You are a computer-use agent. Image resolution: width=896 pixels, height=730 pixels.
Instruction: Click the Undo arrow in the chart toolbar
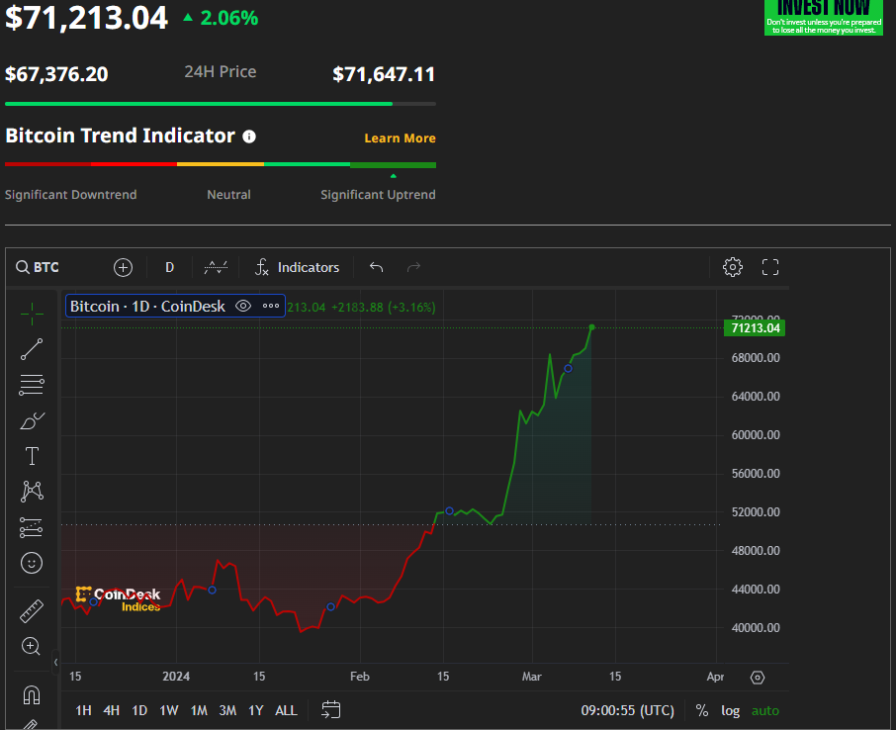click(376, 267)
